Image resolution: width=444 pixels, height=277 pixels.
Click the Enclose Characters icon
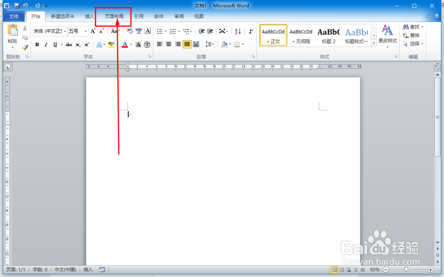tap(147, 44)
